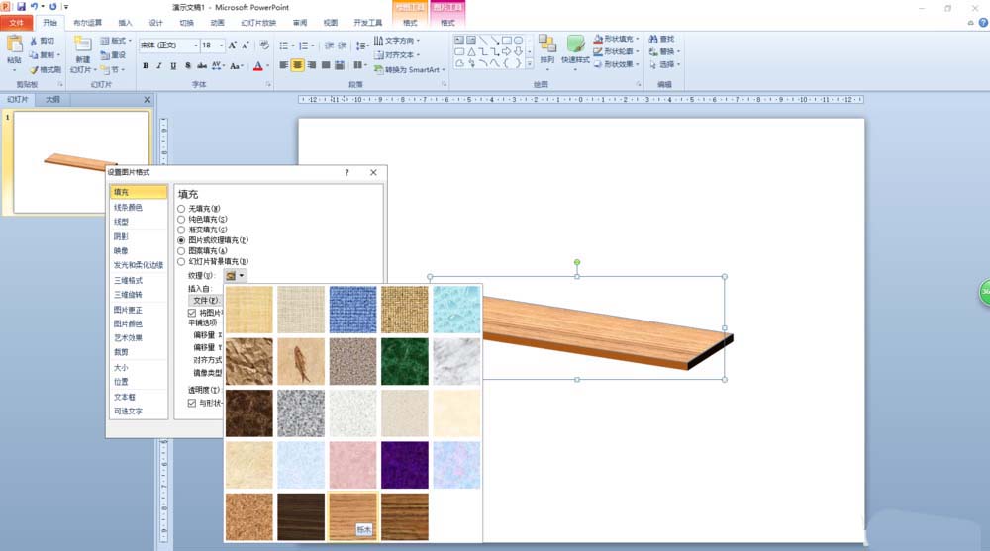Open 线条颜色 (Line Color) category in dialog
The width and height of the screenshot is (990, 551).
(128, 208)
